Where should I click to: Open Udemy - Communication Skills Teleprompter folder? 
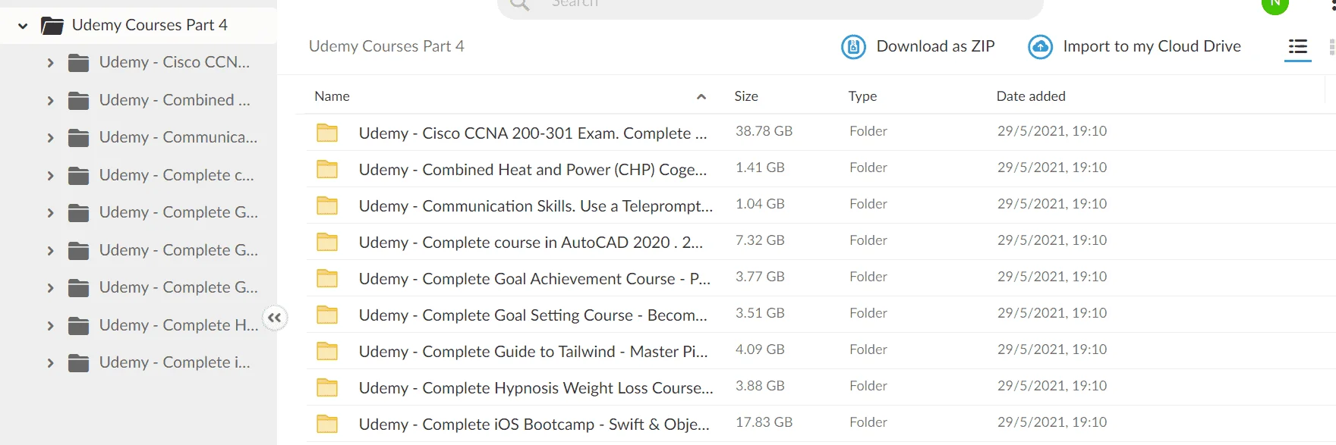pyautogui.click(x=536, y=206)
